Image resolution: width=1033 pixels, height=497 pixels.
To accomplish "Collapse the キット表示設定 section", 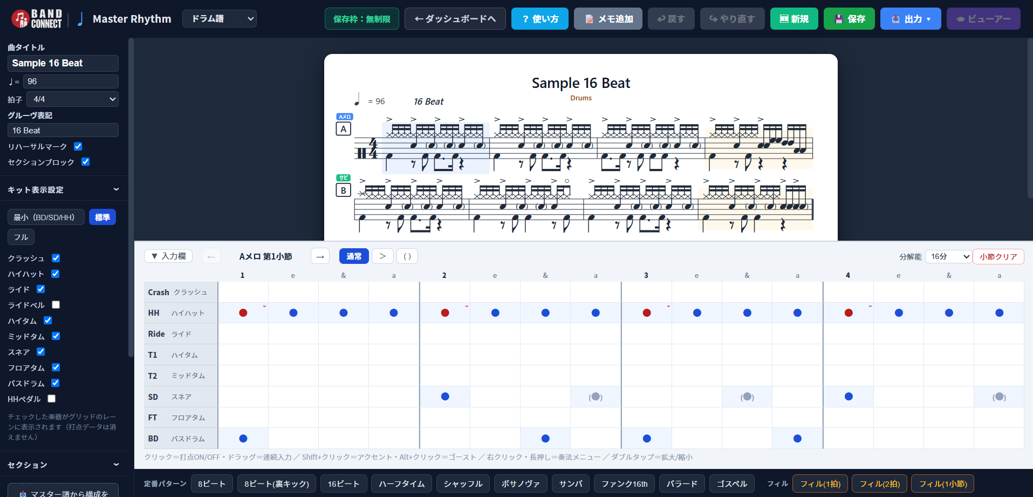I will tap(64, 190).
